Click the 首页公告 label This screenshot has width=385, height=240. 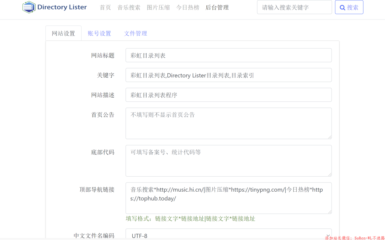[103, 115]
